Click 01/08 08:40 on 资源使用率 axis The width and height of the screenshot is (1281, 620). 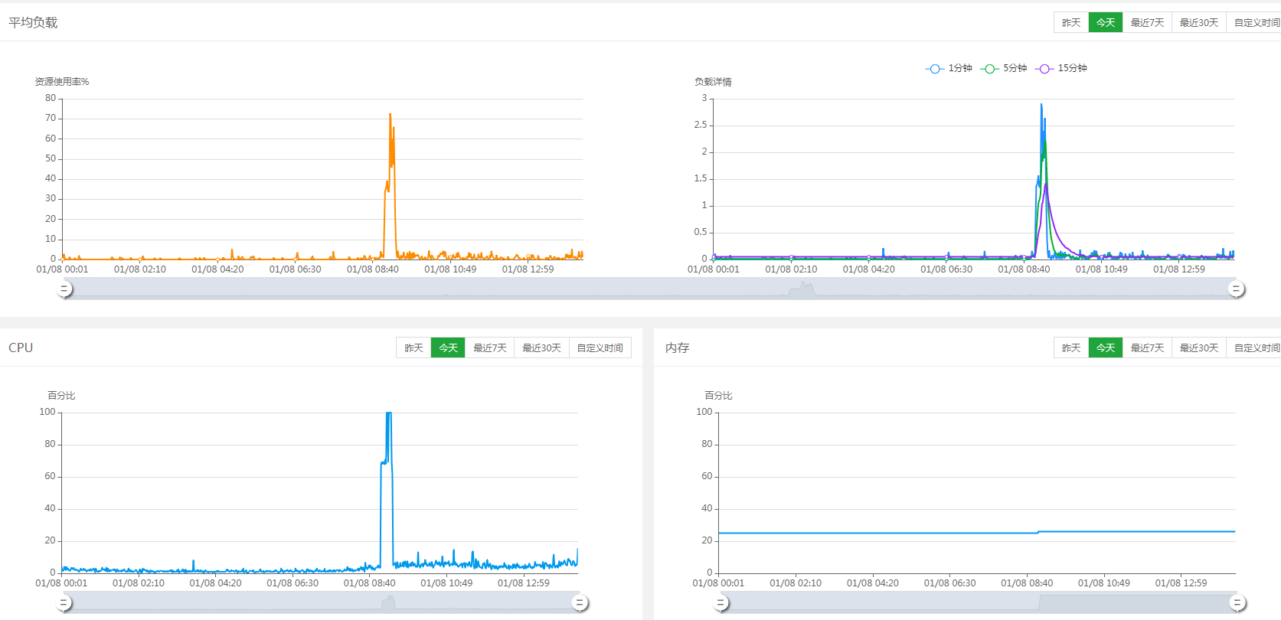[373, 269]
